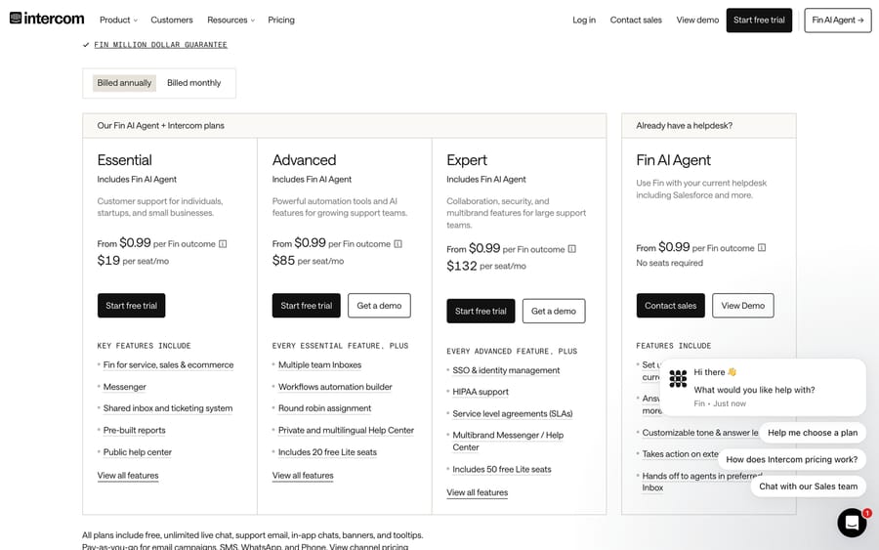Click 'Service level agreements (SLAs)' feature
879x550 pixels.
click(x=513, y=414)
